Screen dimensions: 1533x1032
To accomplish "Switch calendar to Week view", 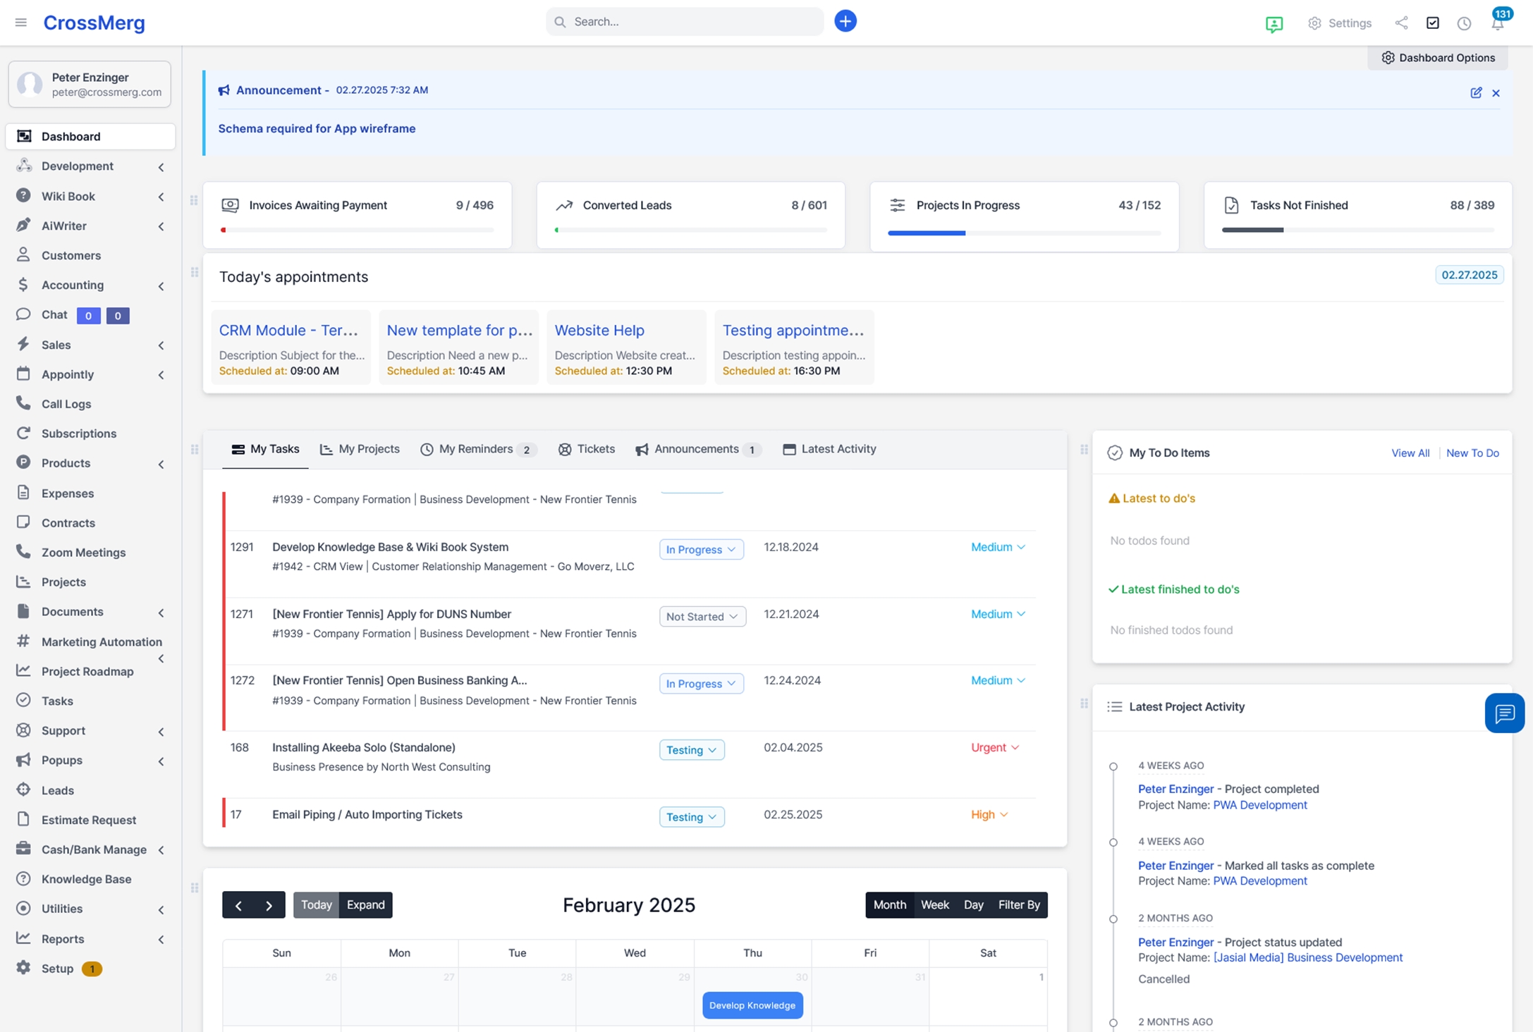I will coord(934,904).
